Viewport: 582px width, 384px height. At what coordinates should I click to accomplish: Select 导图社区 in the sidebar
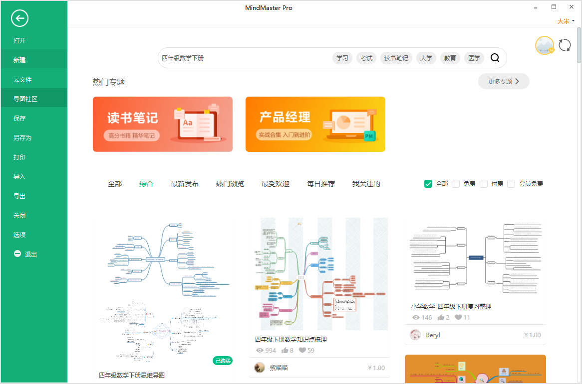(x=34, y=99)
